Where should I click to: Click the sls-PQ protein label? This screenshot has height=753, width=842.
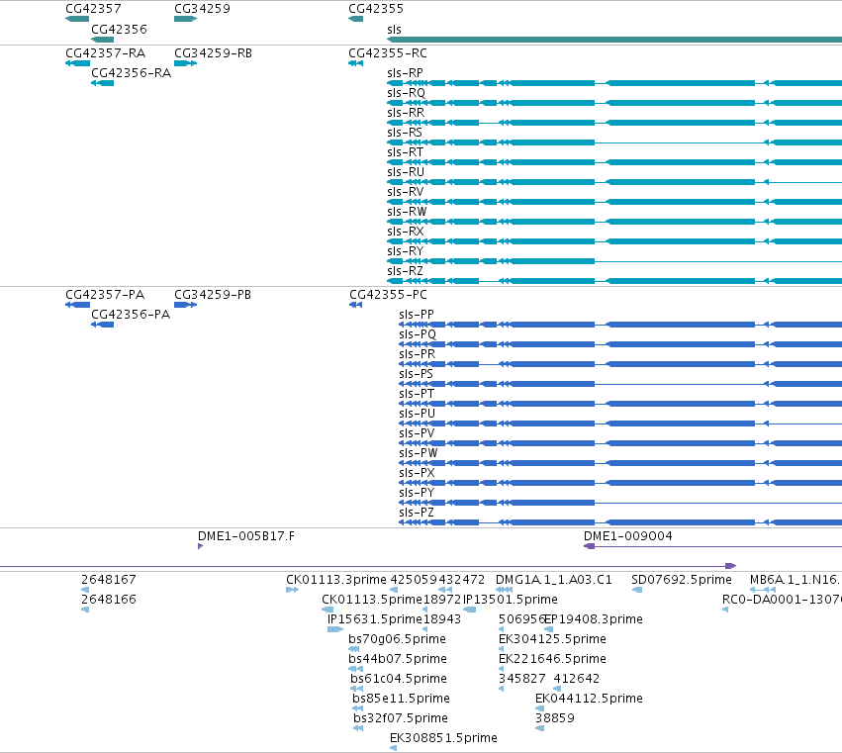click(x=418, y=334)
